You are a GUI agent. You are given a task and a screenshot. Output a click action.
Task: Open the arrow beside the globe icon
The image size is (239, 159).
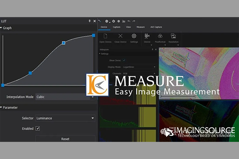[x=110, y=23]
